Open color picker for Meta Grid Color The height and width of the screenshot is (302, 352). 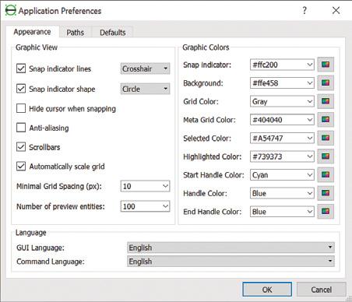[x=326, y=120]
